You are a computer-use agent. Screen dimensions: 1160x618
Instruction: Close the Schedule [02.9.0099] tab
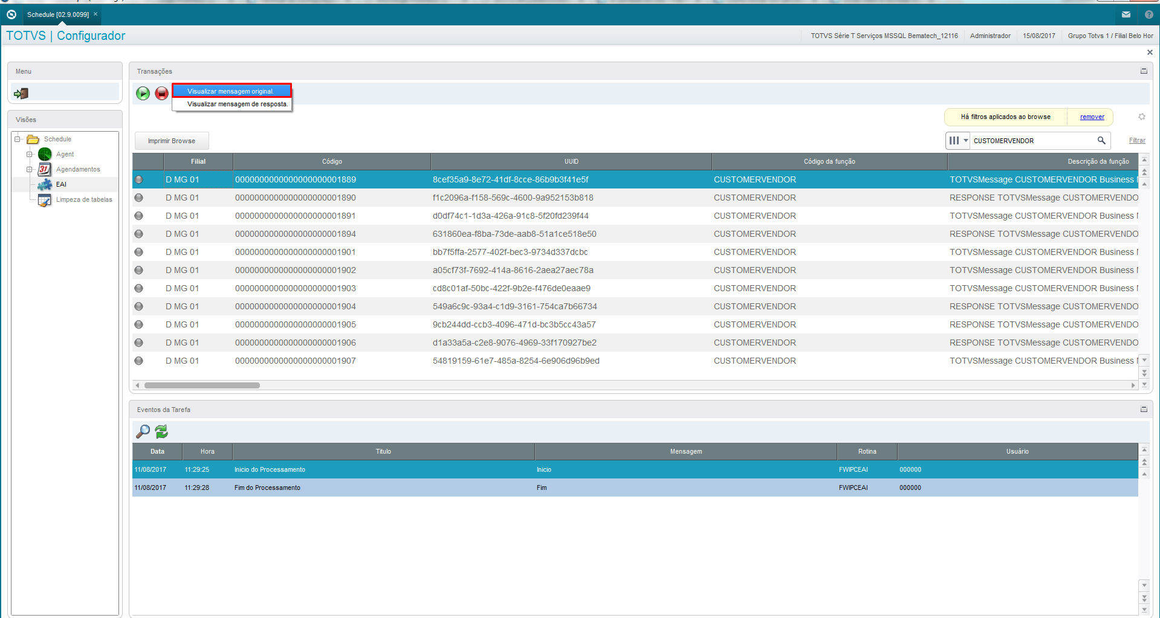coord(96,14)
